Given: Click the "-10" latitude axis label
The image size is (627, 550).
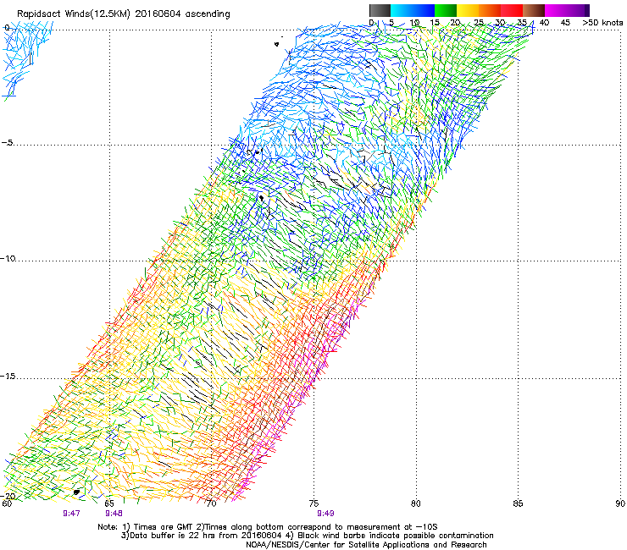Looking at the screenshot, I should coord(8,258).
